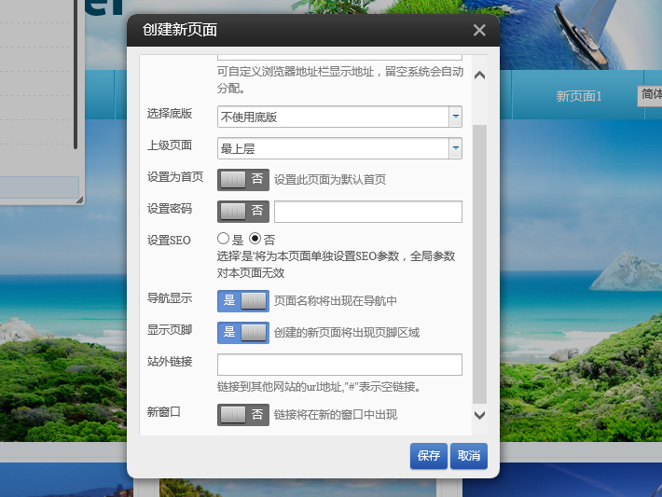
Task: Choose the 否 radio for 设置SEO
Action: (x=255, y=239)
